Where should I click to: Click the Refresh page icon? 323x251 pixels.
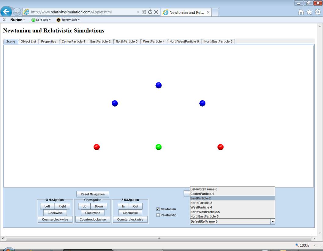point(150,12)
